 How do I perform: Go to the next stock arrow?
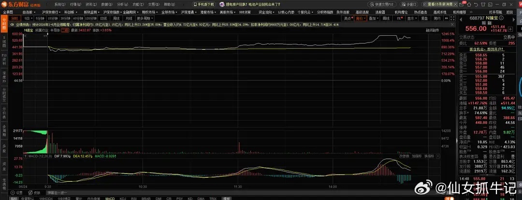[x=514, y=20]
